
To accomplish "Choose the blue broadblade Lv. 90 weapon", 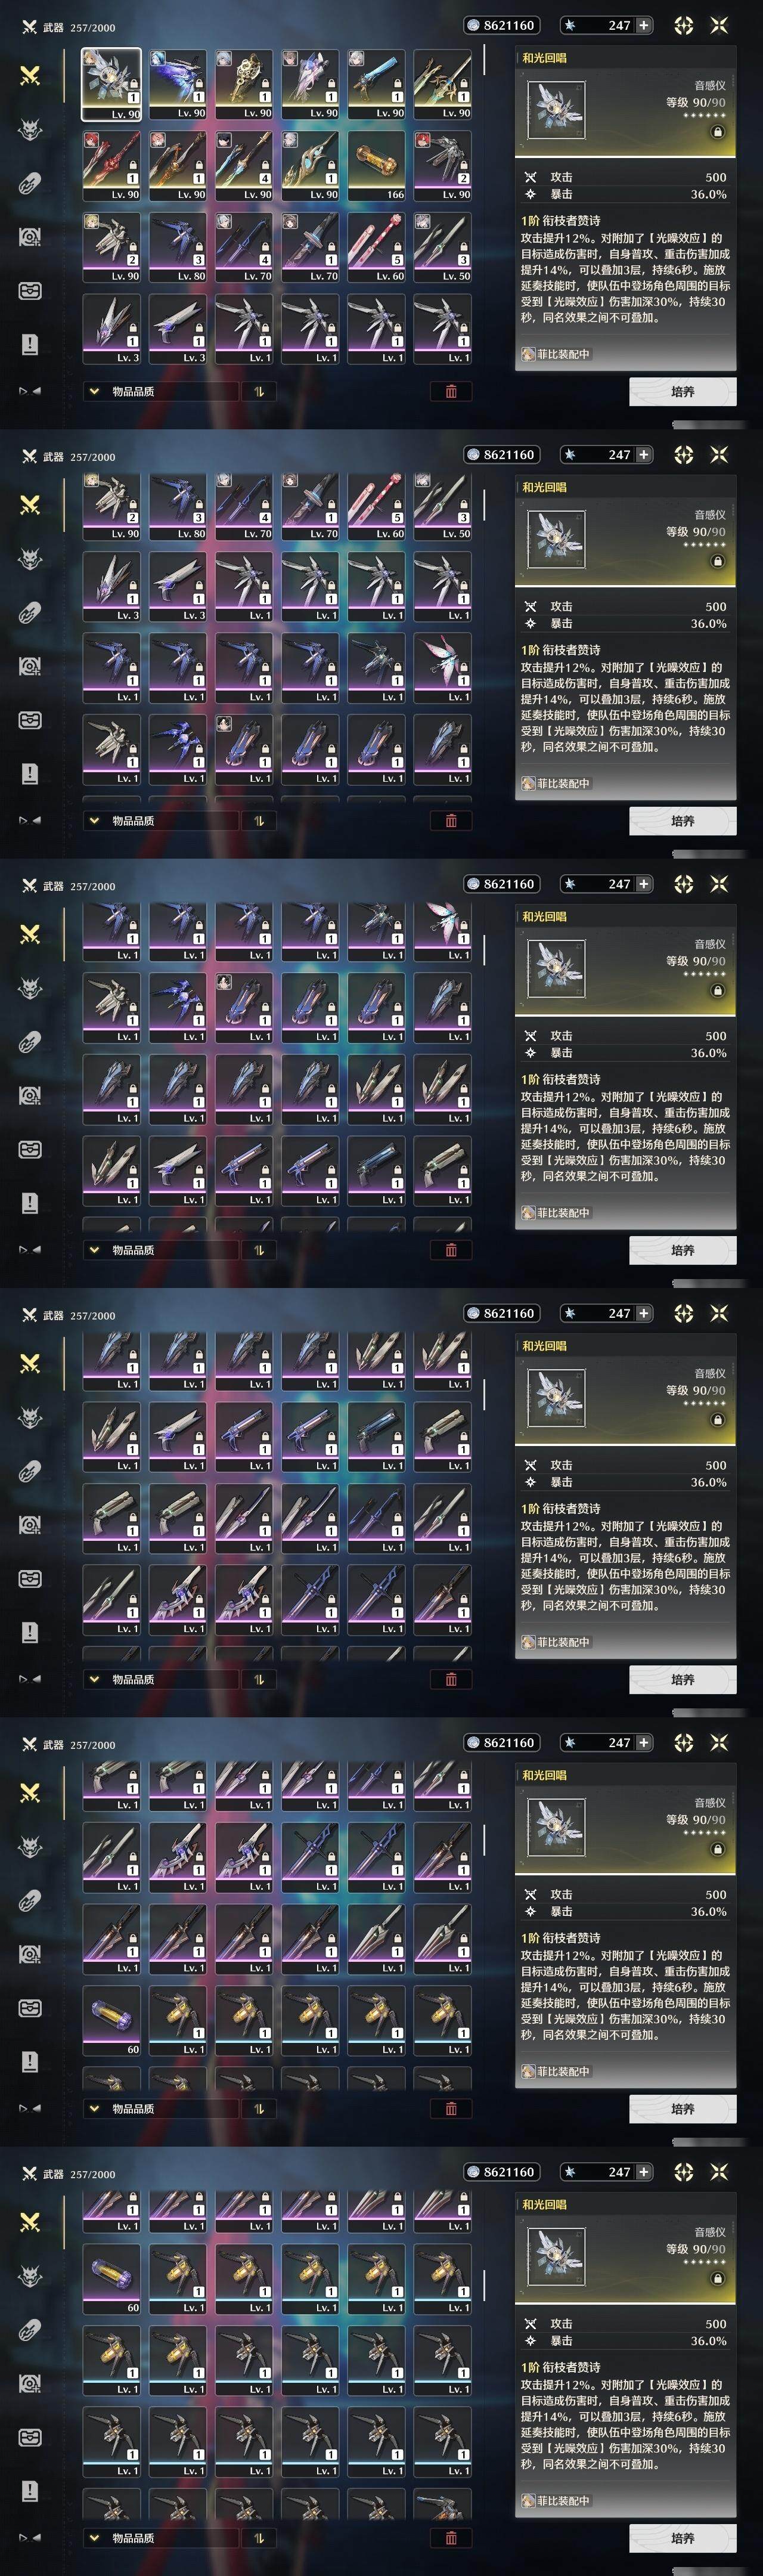I will click(377, 85).
